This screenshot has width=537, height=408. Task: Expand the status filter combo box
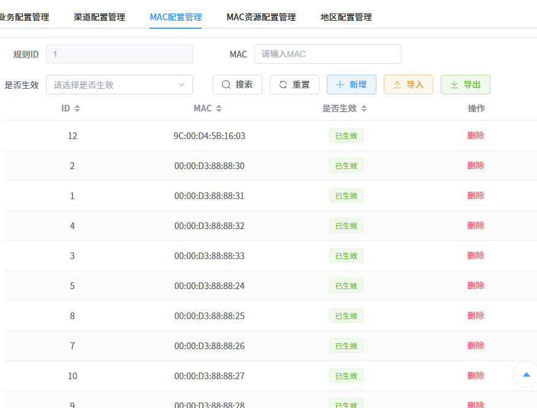coord(120,85)
